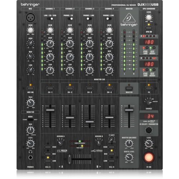Flip Channel 4 PHONO/LINE input switch
The image size is (179, 179).
tap(109, 19)
